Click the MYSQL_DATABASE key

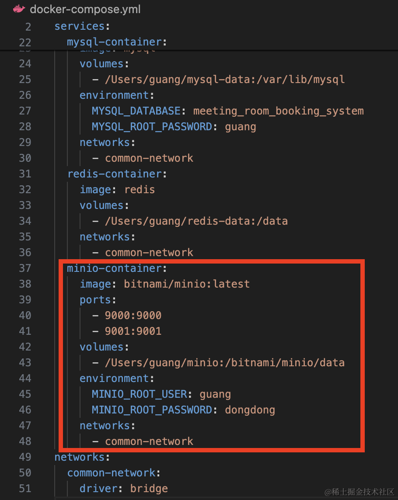136,111
